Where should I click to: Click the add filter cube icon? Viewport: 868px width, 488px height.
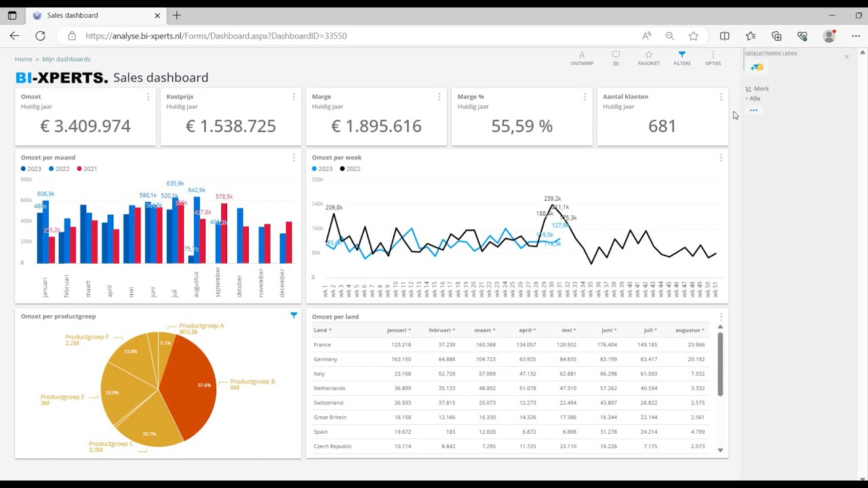pyautogui.click(x=757, y=67)
